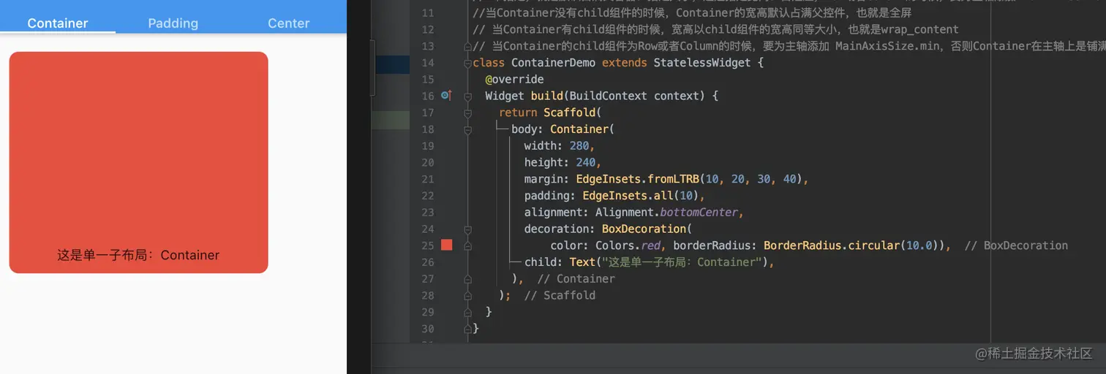Click "BuildContext" on line 16
The width and height of the screenshot is (1106, 374).
609,96
